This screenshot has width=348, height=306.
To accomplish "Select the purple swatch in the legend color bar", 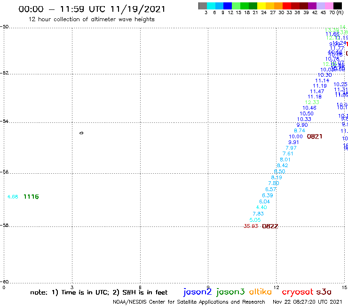I will [x=312, y=6].
